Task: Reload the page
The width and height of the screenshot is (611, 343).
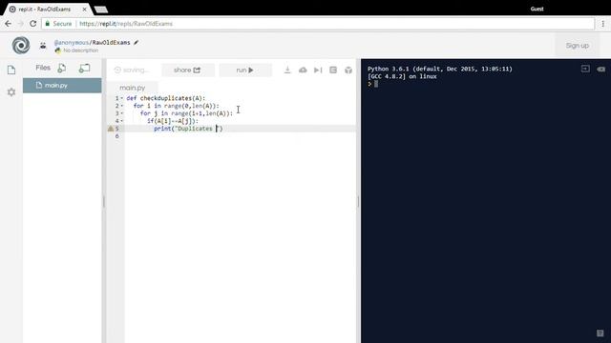Action: (33, 24)
